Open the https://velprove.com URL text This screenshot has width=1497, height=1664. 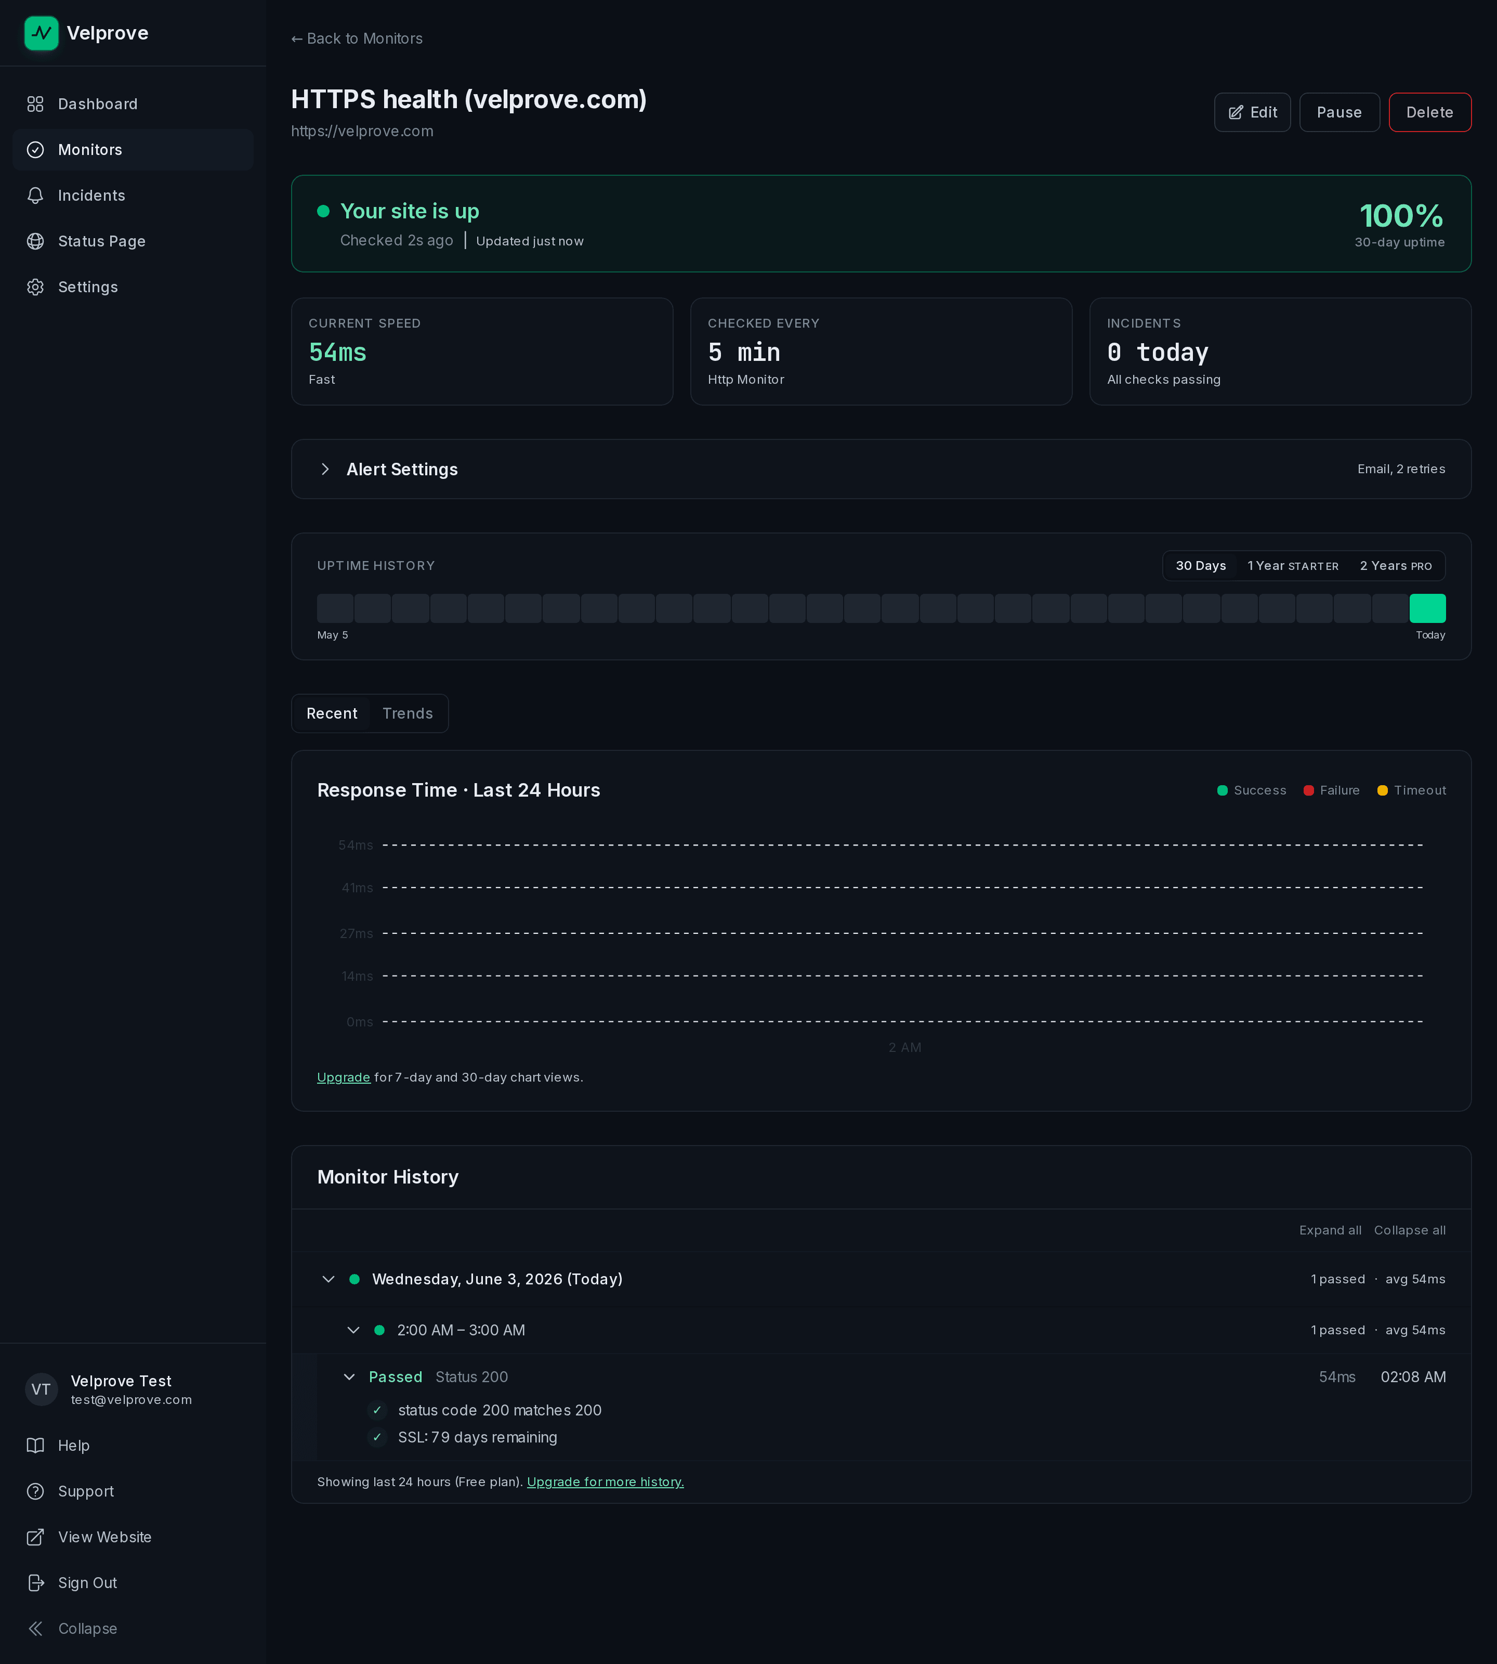pos(362,131)
